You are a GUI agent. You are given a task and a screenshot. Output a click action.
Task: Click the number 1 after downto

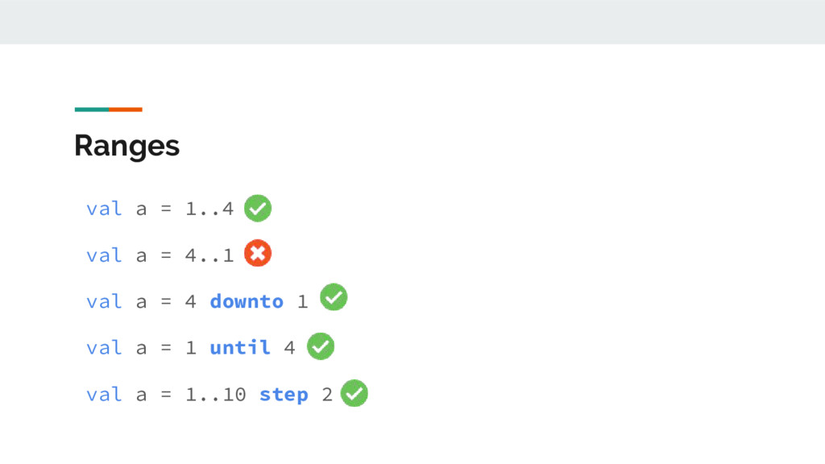click(x=302, y=301)
